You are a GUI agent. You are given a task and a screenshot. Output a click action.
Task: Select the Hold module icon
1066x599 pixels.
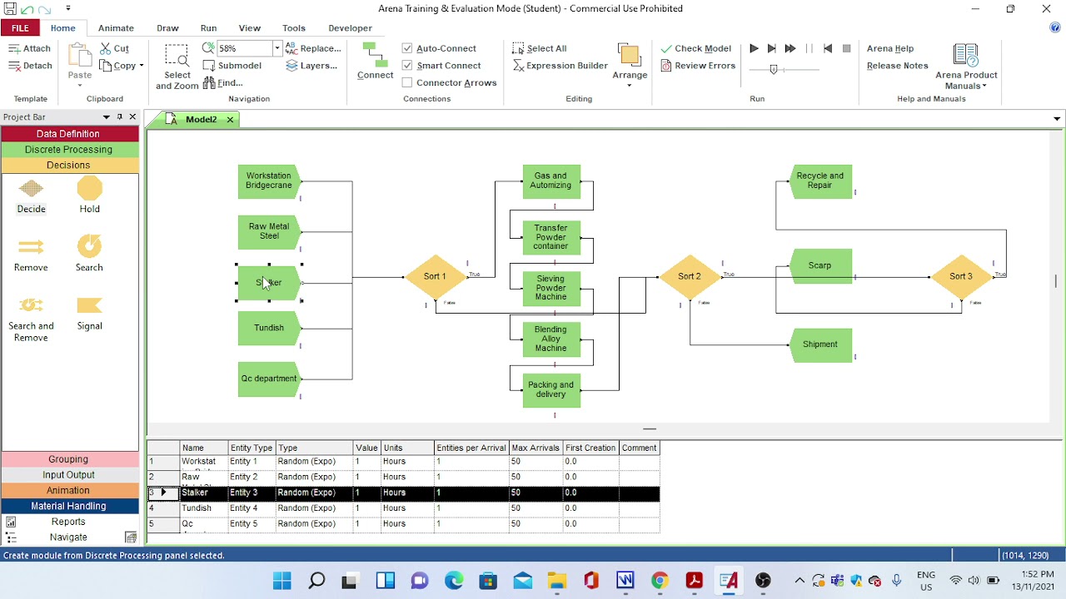89,189
